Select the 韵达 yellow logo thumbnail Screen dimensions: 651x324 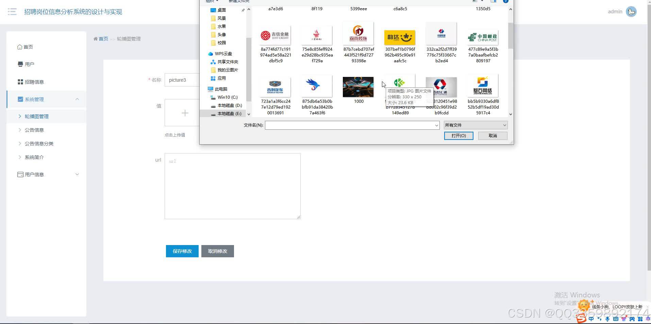pos(400,37)
